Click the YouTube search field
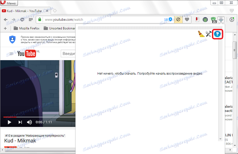The height and width of the screenshot is (154, 238). 68,54
